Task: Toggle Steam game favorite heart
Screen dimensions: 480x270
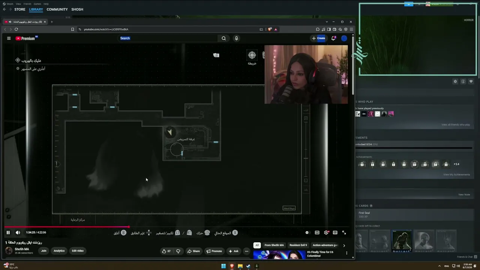Action: coord(471,81)
